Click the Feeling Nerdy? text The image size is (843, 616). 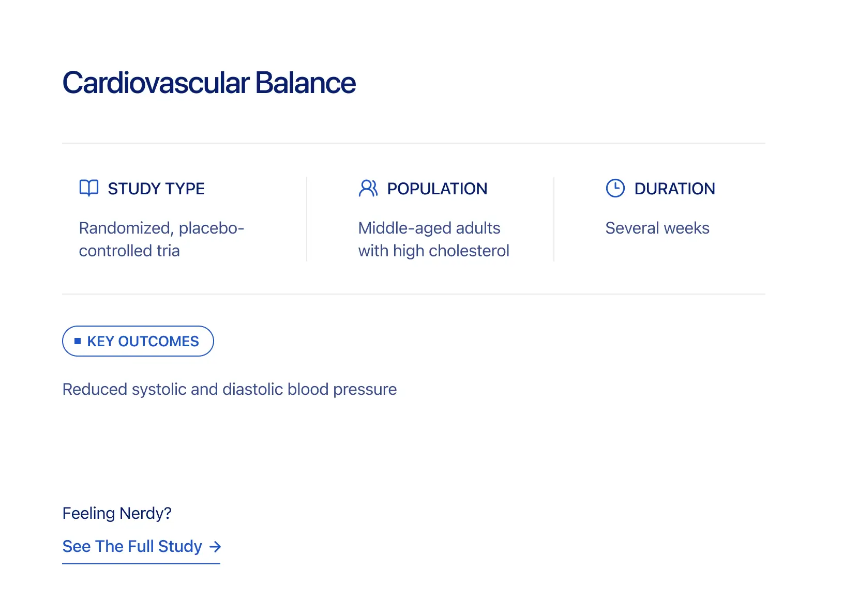coord(117,513)
